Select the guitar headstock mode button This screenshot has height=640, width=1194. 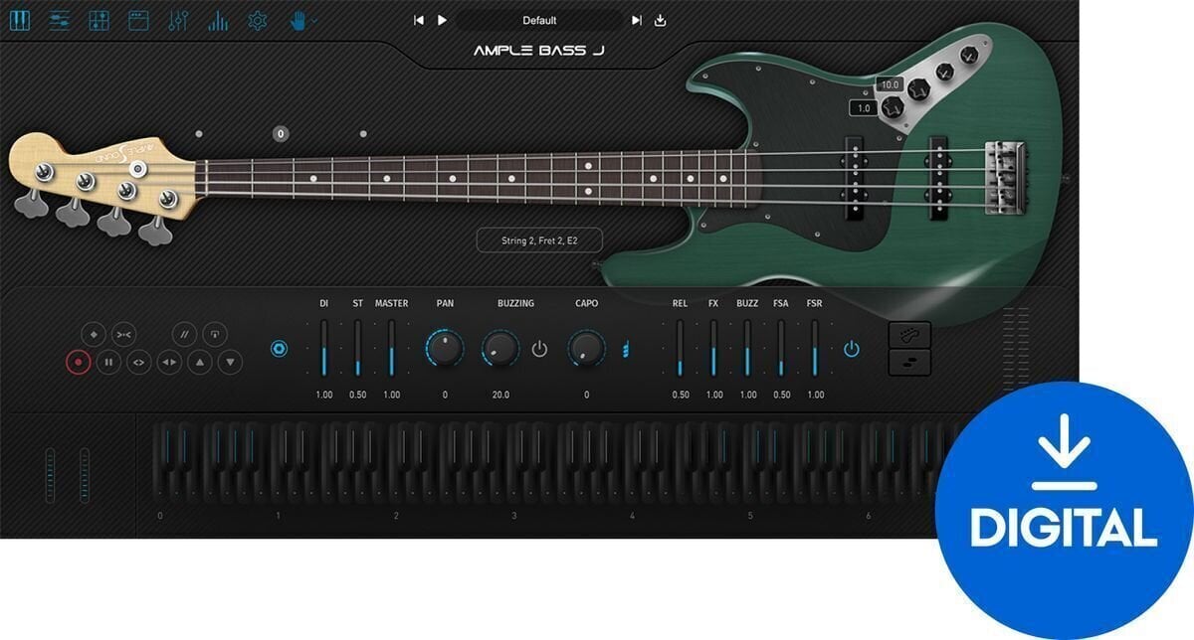point(909,334)
